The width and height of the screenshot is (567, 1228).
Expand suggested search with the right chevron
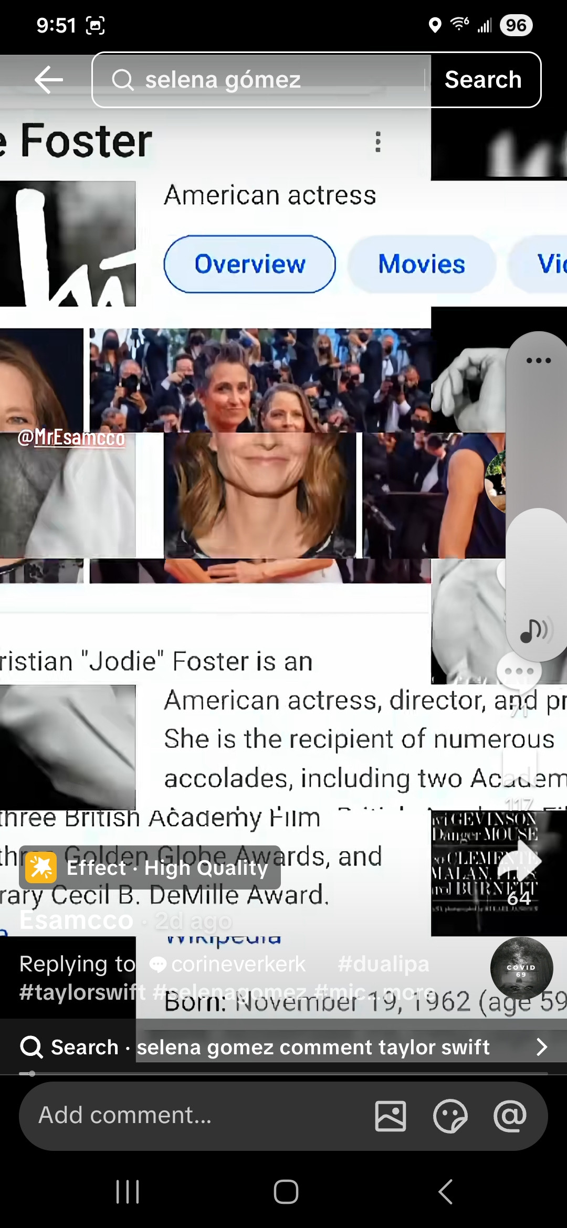(x=542, y=1047)
